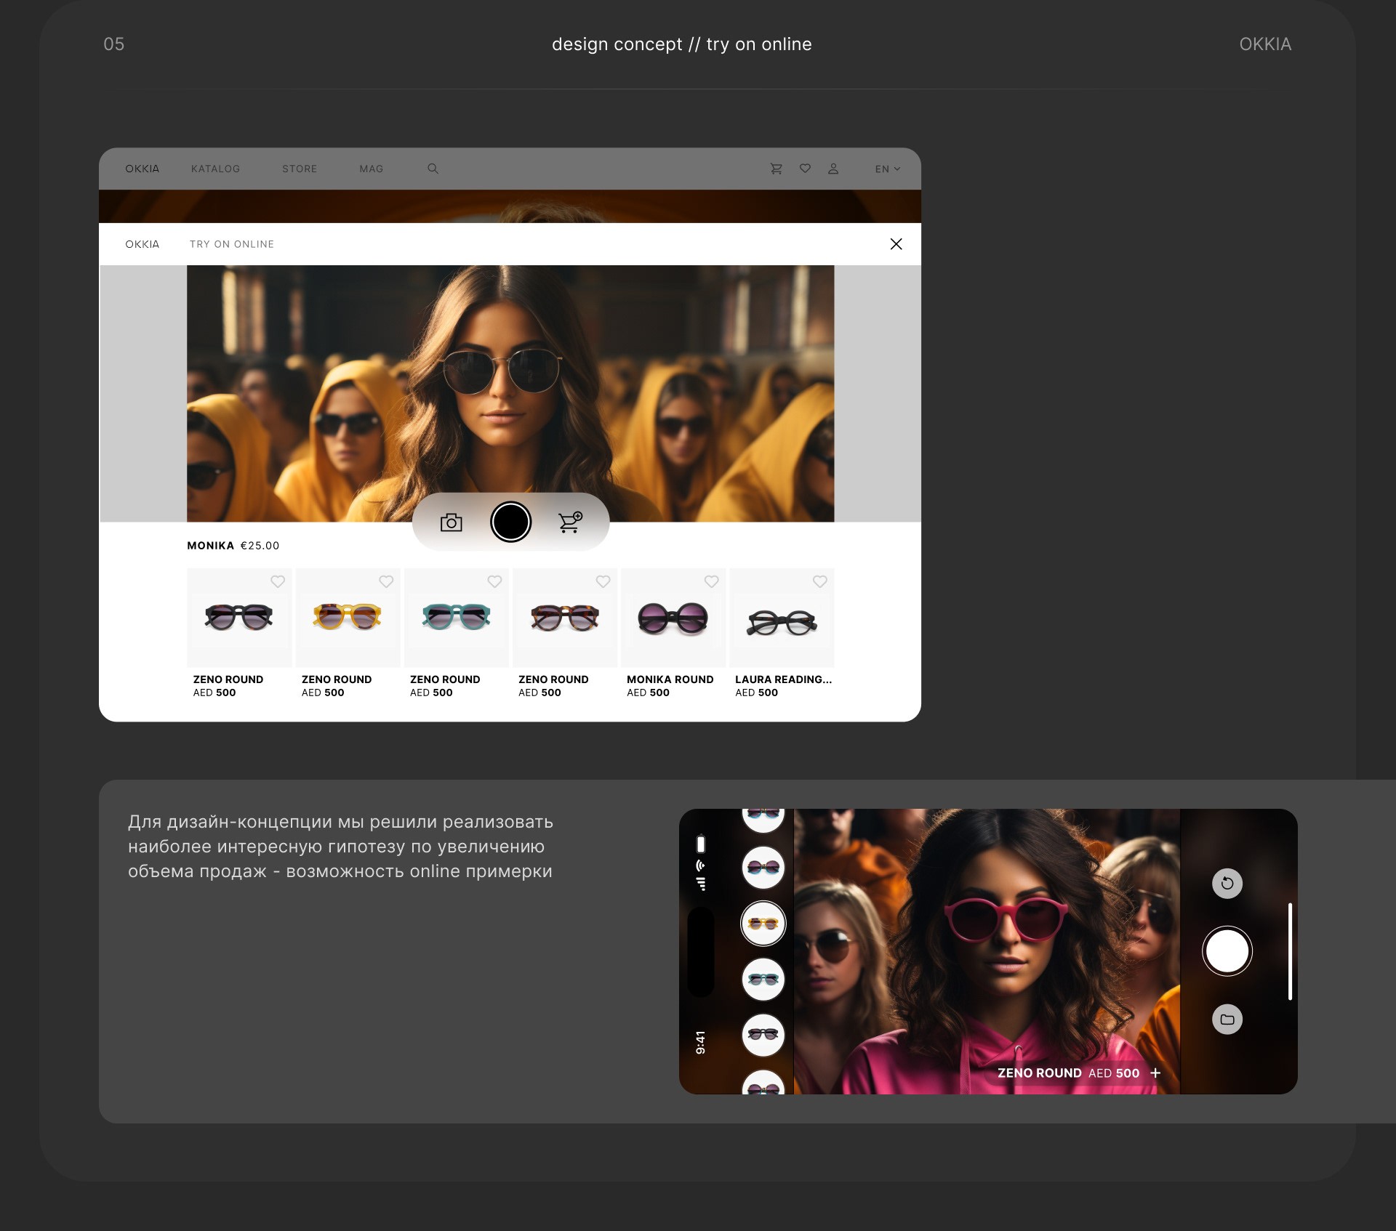Open the user account icon
This screenshot has width=1396, height=1231.
click(x=833, y=169)
